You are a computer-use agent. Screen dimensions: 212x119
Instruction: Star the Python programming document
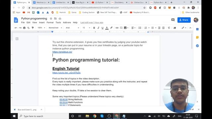[51, 19]
